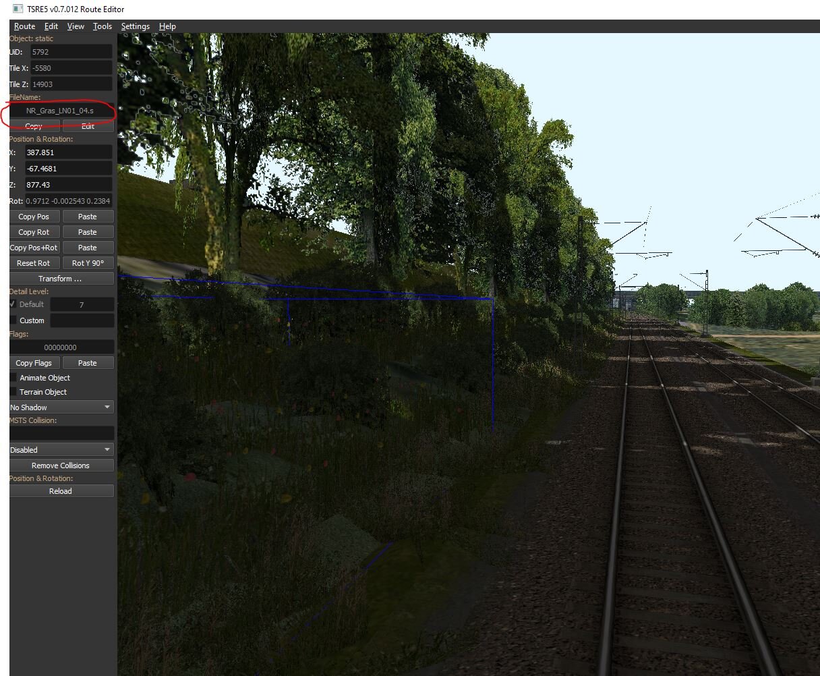Viewport: 820px width, 676px height.
Task: Click the Edit button under FileName
Action: tap(88, 126)
